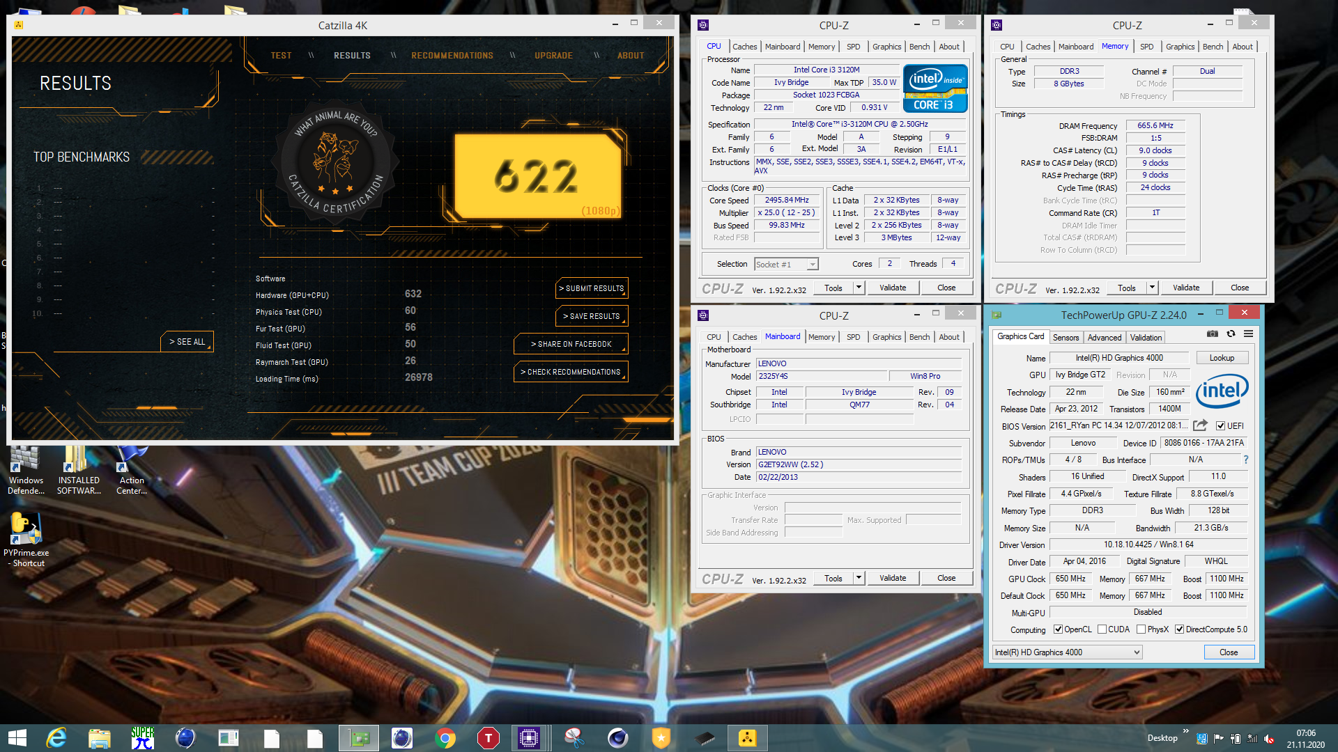
Task: Open RECOMMENDATIONS tab in Catzilla
Action: click(452, 56)
